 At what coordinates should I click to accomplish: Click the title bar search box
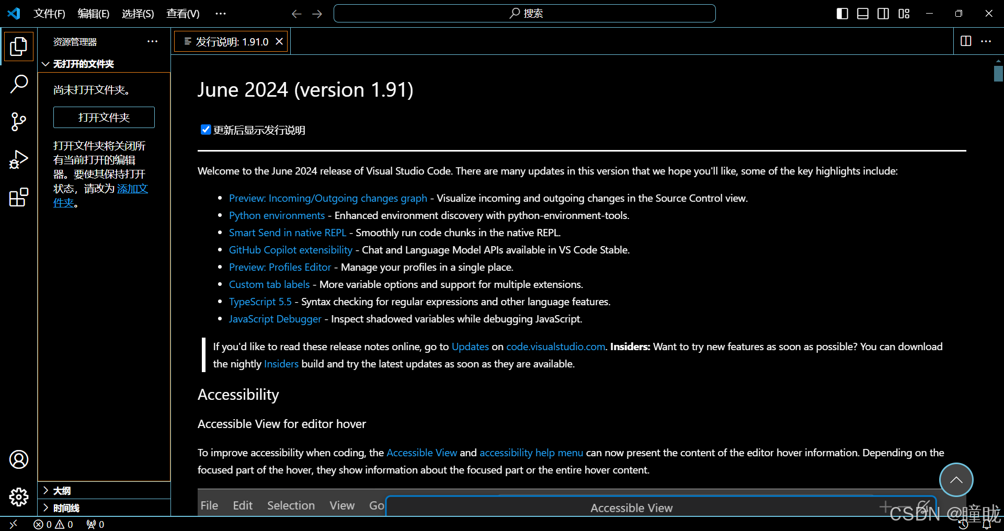pyautogui.click(x=524, y=14)
